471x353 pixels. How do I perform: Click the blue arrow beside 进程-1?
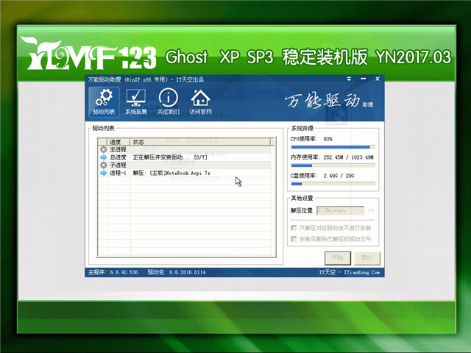click(103, 173)
